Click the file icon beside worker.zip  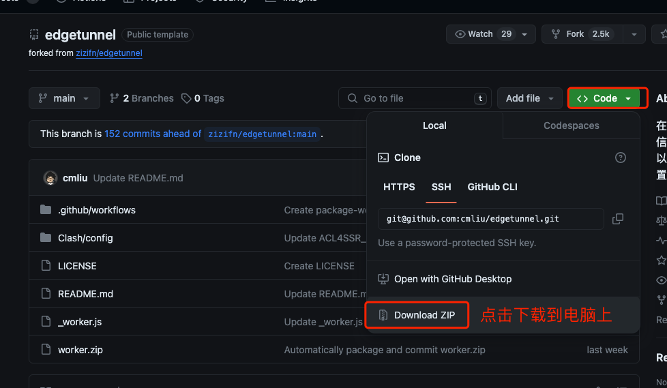tap(46, 349)
